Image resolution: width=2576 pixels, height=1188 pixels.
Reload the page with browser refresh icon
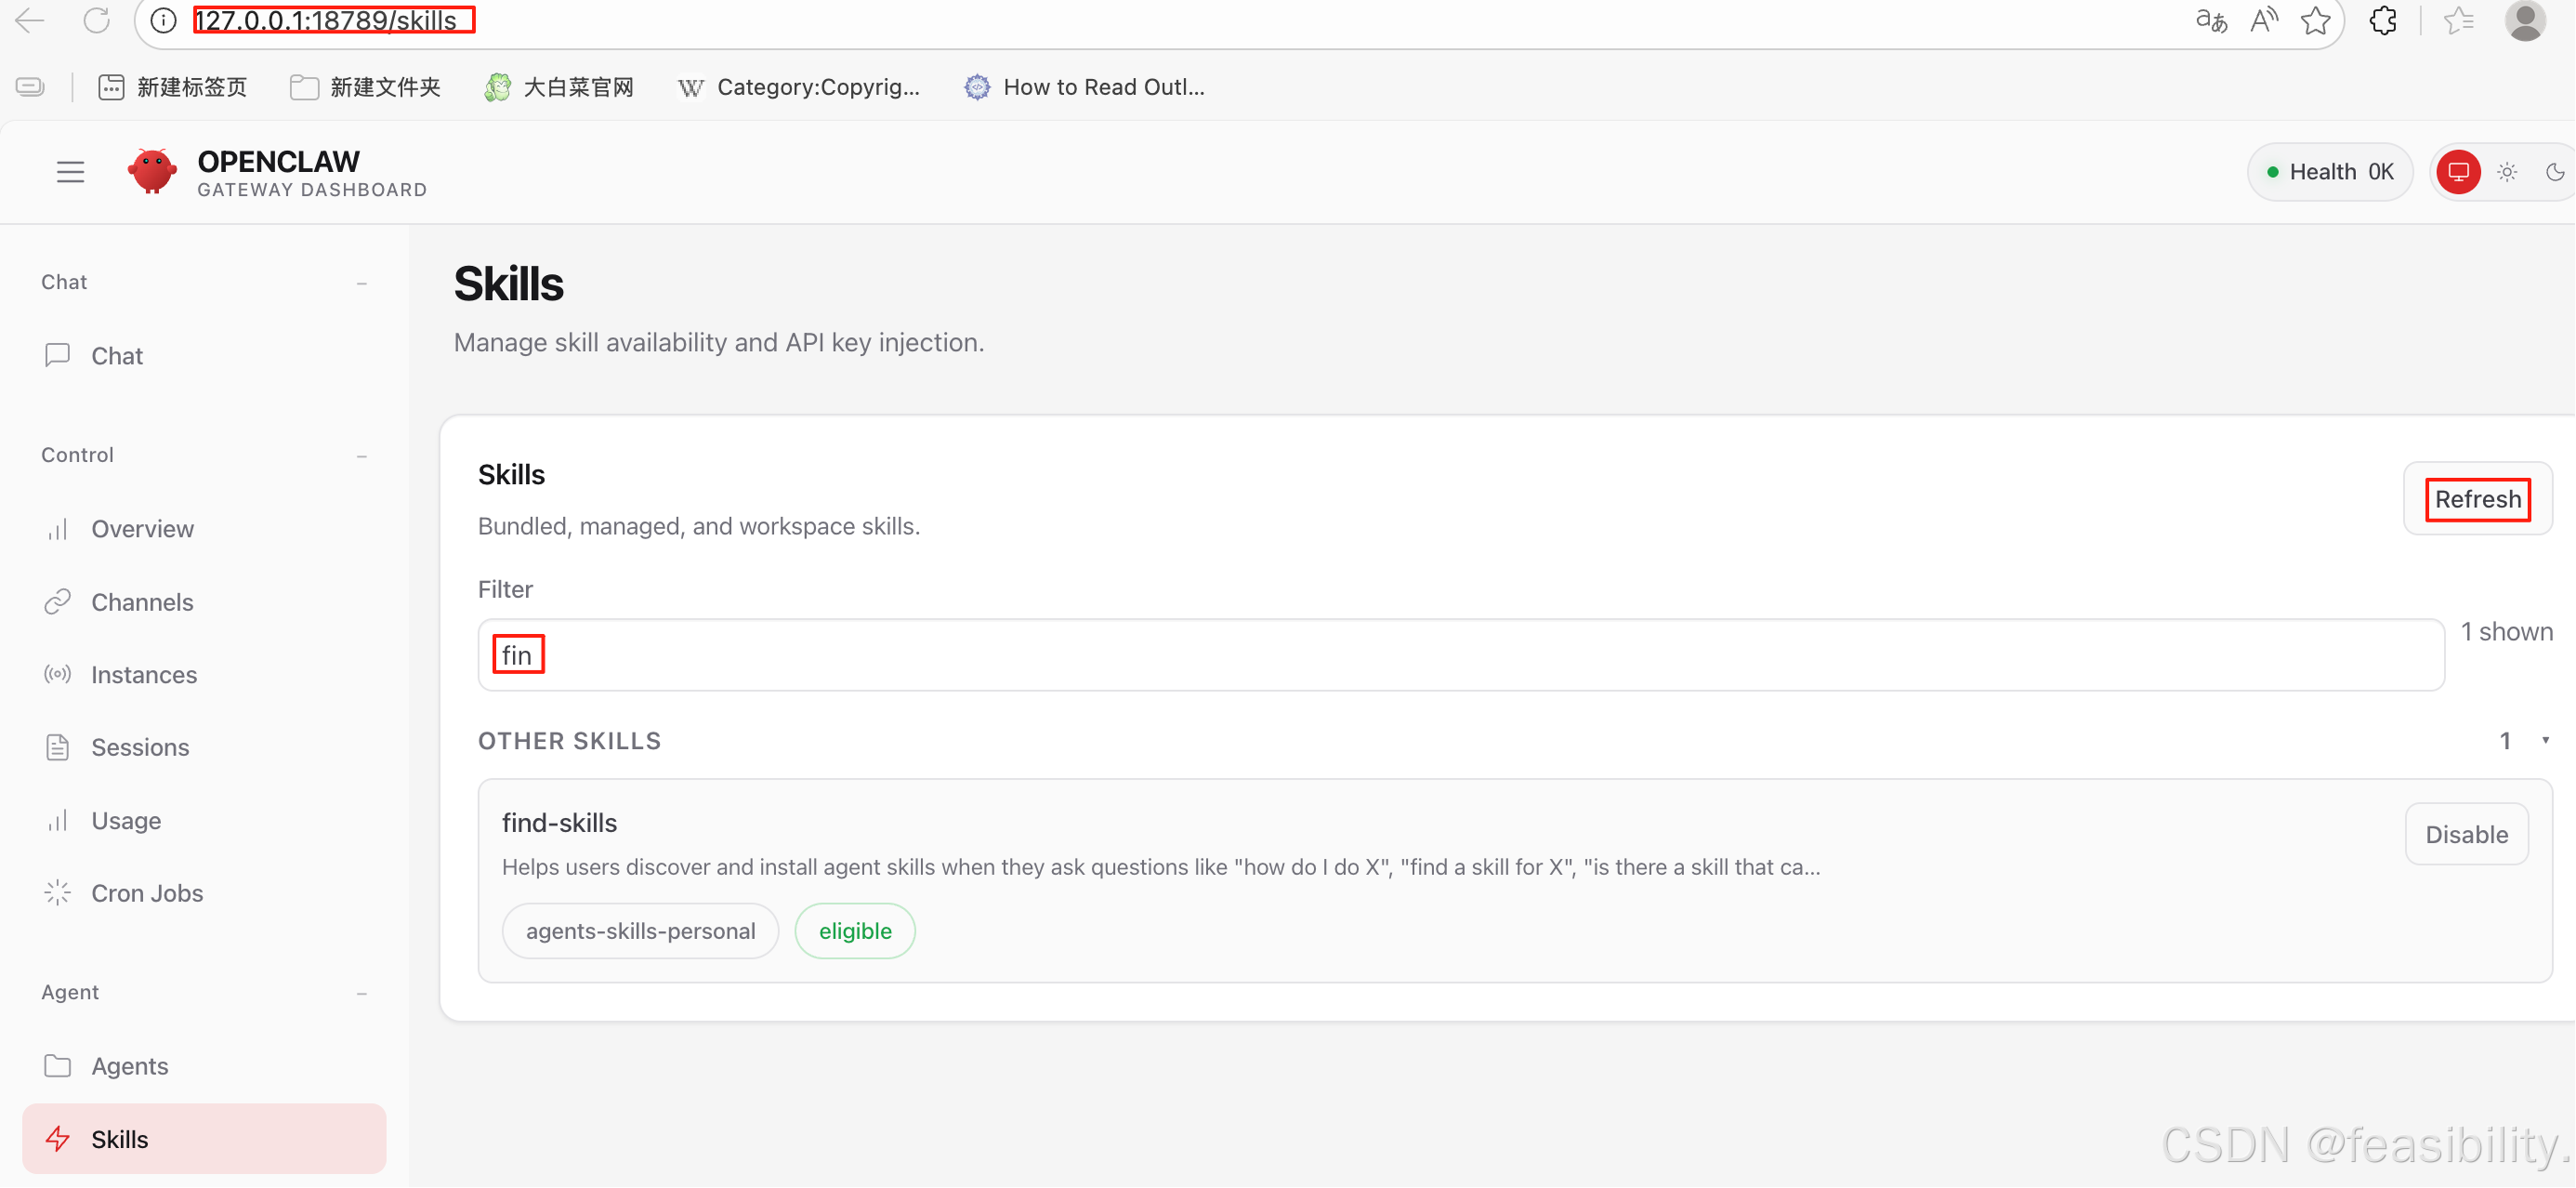pos(97,20)
